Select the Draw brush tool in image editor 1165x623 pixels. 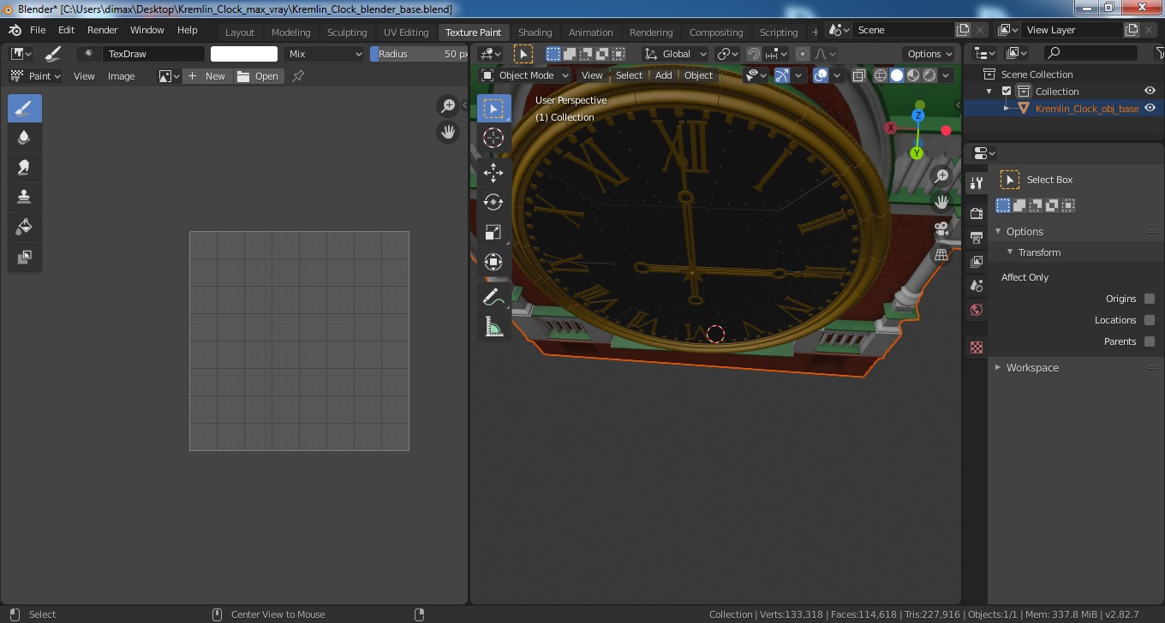(25, 109)
